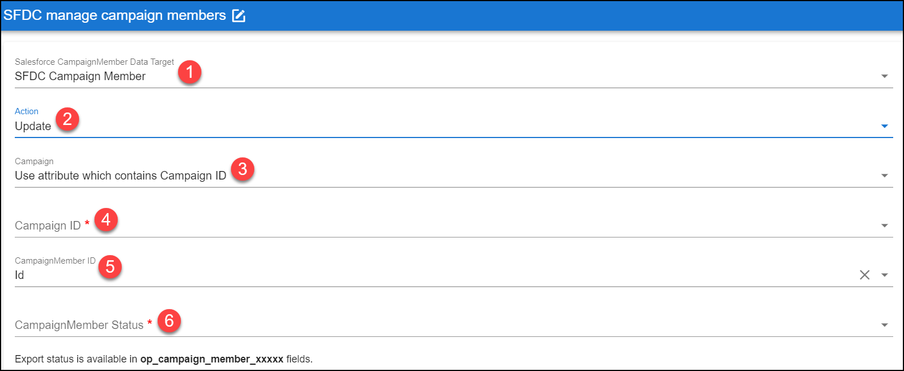Open the CampaignMember Status dropdown arrow
The height and width of the screenshot is (371, 904).
884,325
